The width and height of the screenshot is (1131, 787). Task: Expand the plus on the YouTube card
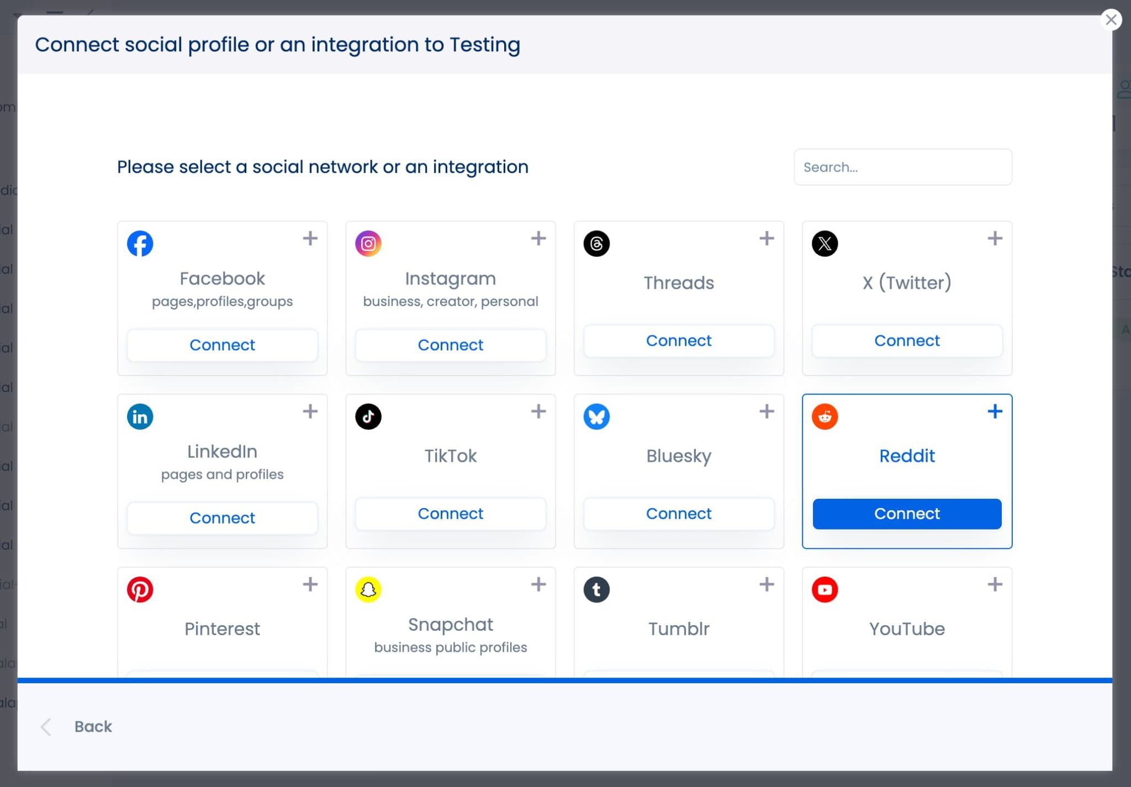(x=995, y=584)
